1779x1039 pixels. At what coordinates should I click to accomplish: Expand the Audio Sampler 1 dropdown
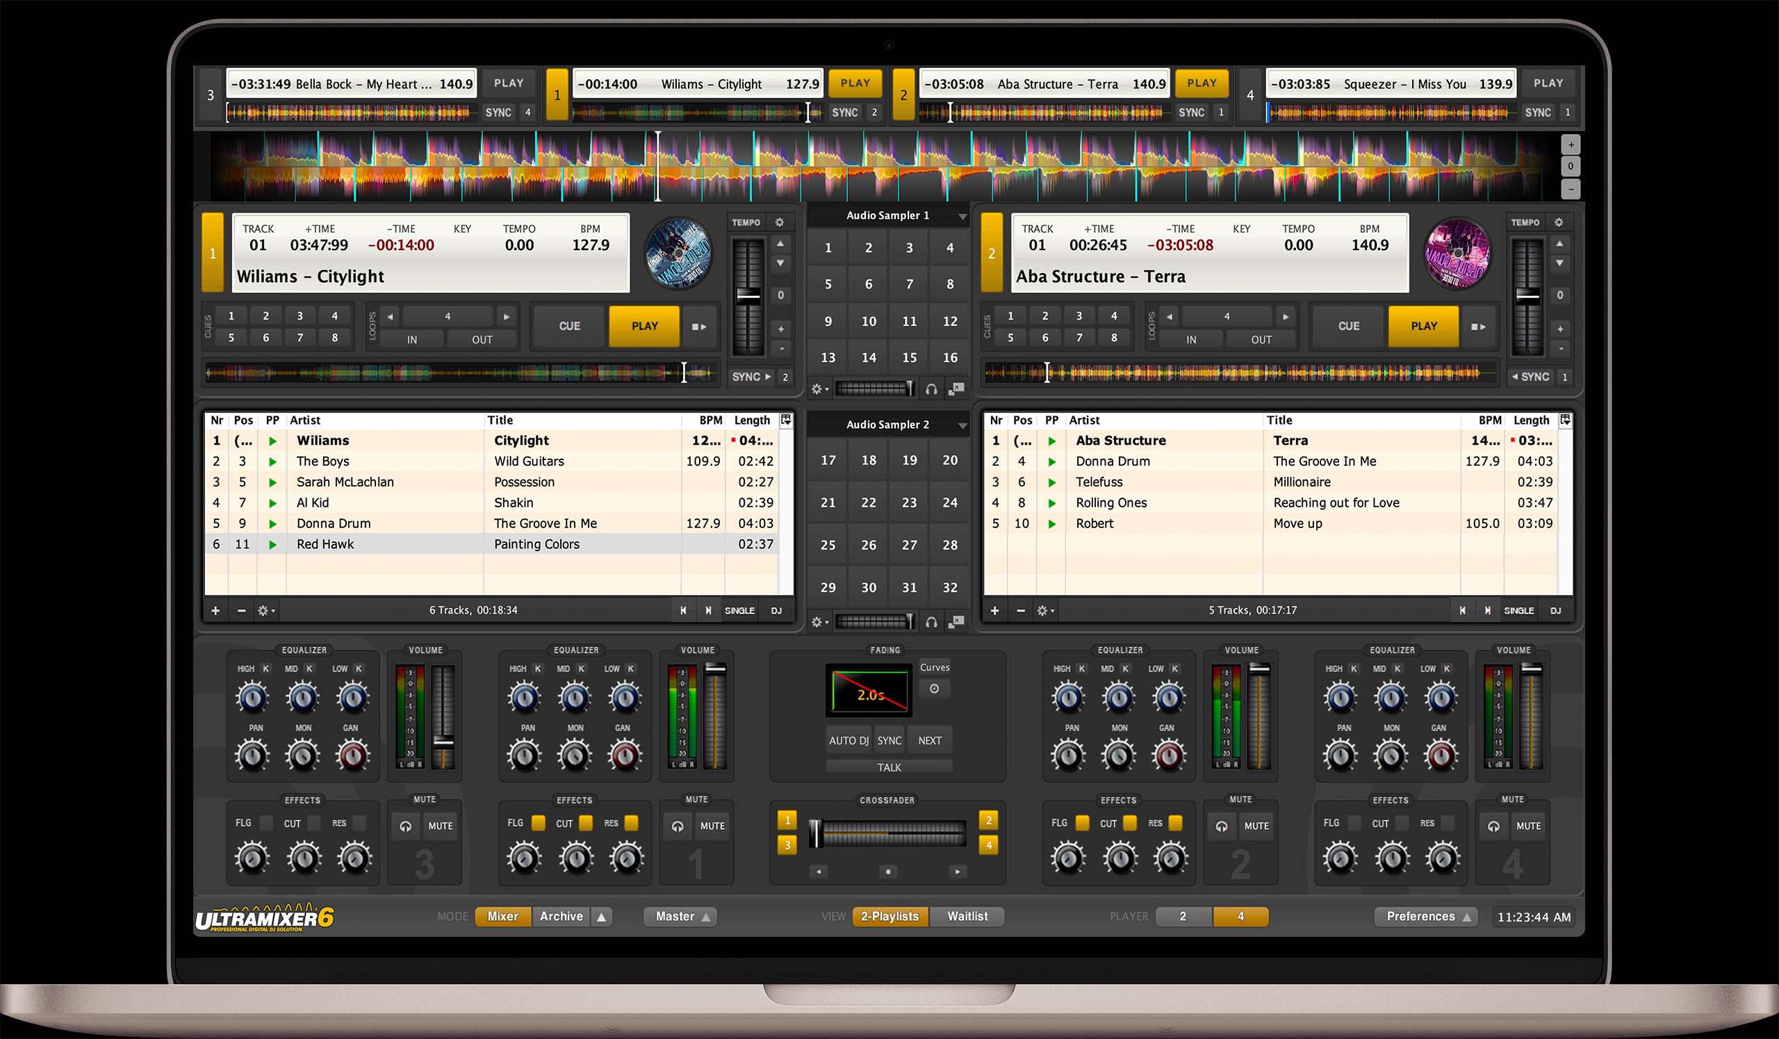click(x=962, y=216)
